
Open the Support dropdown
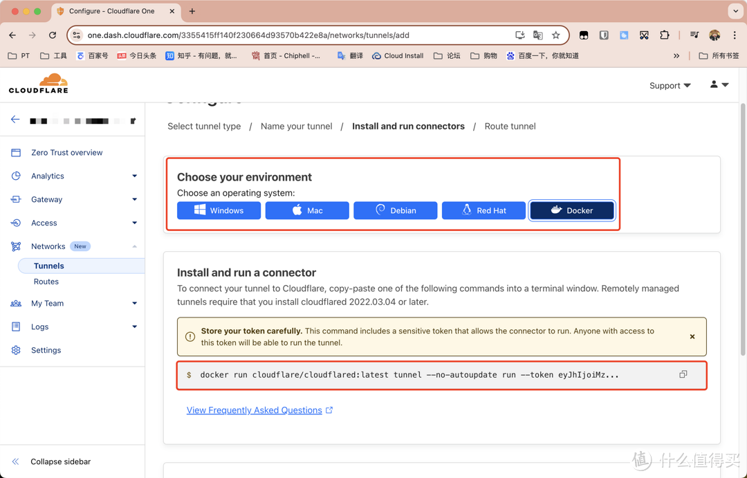(x=670, y=85)
